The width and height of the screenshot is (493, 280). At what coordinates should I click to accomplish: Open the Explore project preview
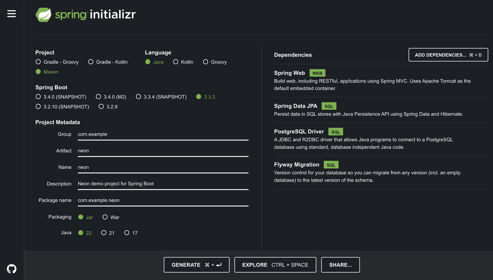coord(275,265)
